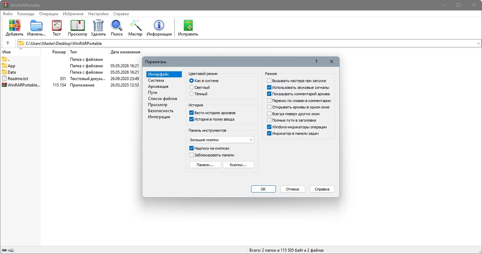482x254 pixels.
Task: Launch the Мастер wand icon
Action: pyautogui.click(x=135, y=25)
